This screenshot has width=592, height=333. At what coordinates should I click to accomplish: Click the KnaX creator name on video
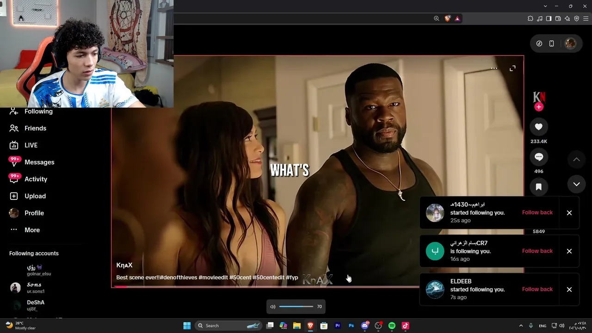(124, 265)
